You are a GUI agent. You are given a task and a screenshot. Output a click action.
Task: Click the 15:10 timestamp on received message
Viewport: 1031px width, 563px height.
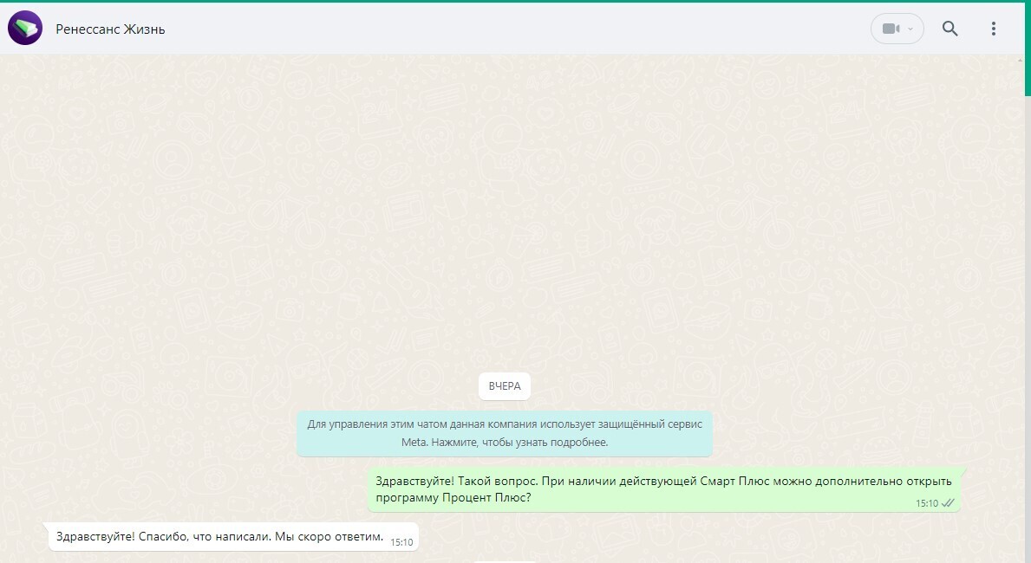[401, 542]
